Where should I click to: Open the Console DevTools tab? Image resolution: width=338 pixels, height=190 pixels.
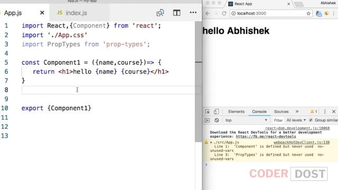pos(259,111)
